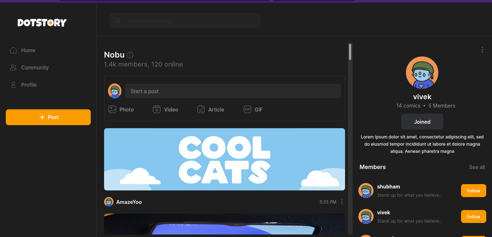Choose the Article post option
The width and height of the screenshot is (492, 237).
(x=211, y=110)
